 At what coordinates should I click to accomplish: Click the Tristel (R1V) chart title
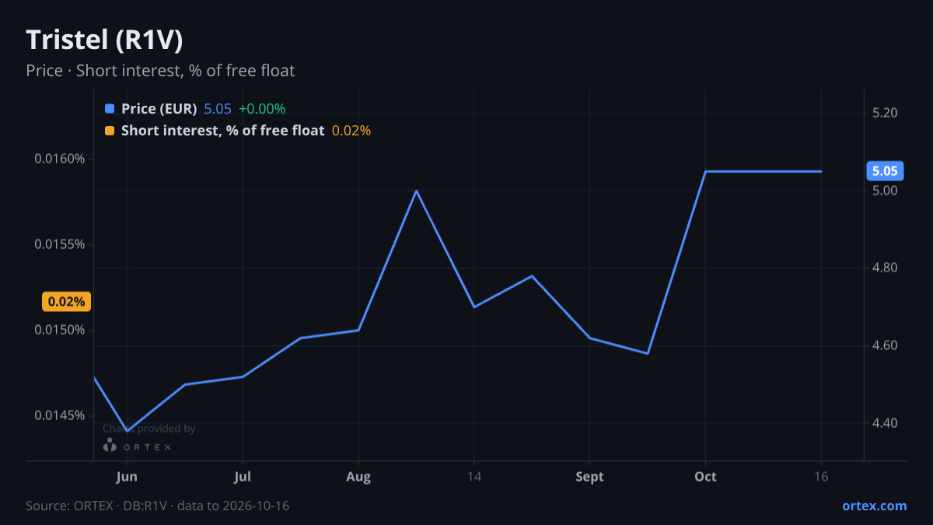pos(105,40)
